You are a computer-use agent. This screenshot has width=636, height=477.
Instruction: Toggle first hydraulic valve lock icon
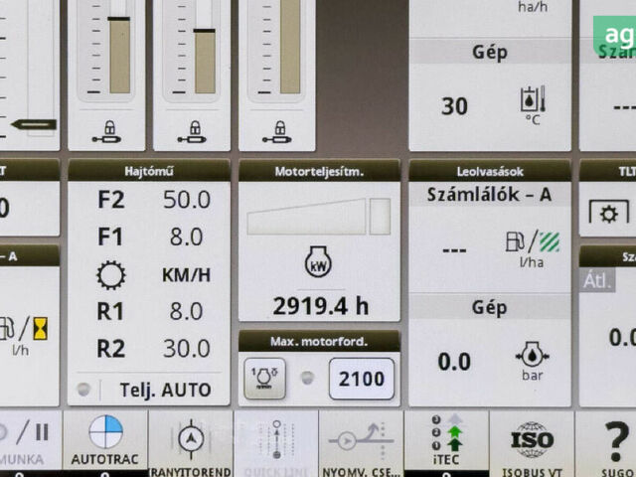[106, 129]
